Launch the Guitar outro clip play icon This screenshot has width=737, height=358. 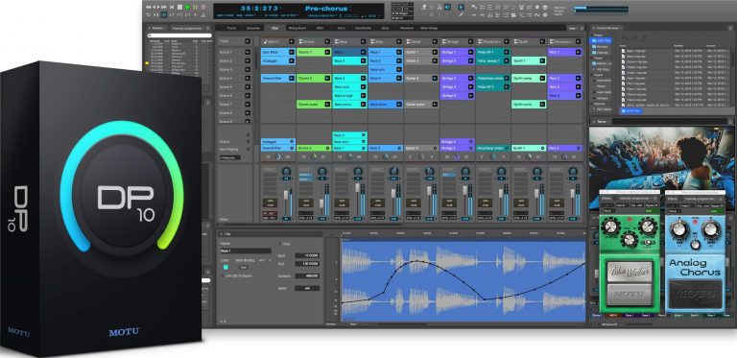click(x=435, y=105)
